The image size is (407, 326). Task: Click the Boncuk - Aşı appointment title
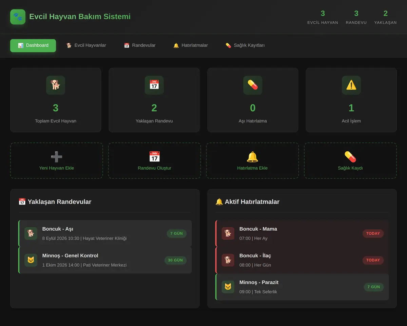pos(58,229)
